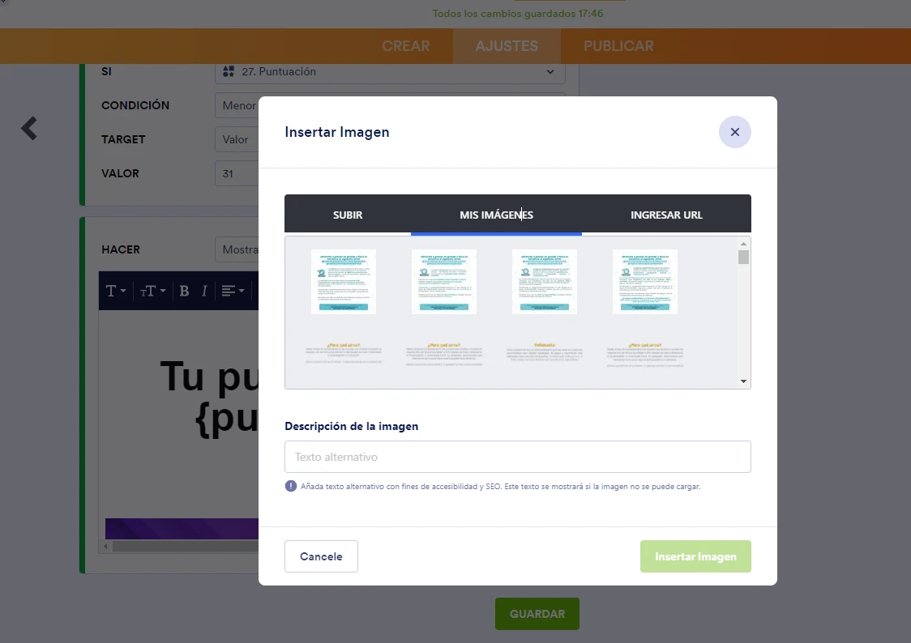This screenshot has height=643, width=911.
Task: Click the GUARDAR button
Action: pos(537,614)
